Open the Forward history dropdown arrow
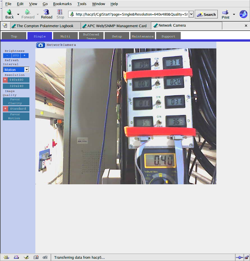 pyautogui.click(x=38, y=14)
